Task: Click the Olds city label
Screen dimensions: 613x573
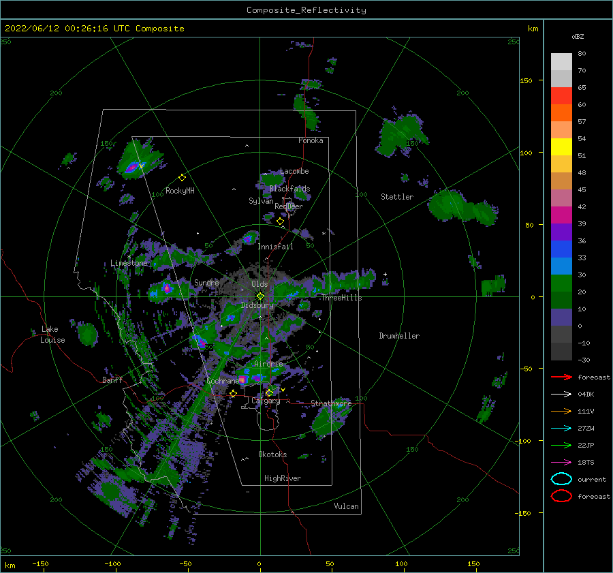Action: coord(260,284)
